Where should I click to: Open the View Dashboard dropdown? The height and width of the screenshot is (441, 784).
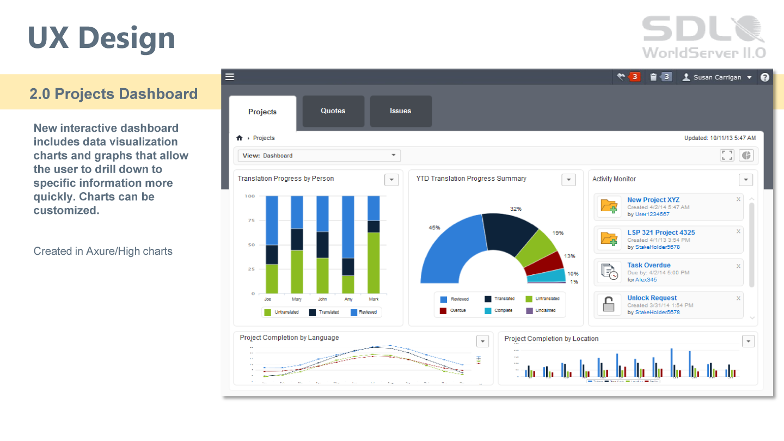pyautogui.click(x=319, y=156)
